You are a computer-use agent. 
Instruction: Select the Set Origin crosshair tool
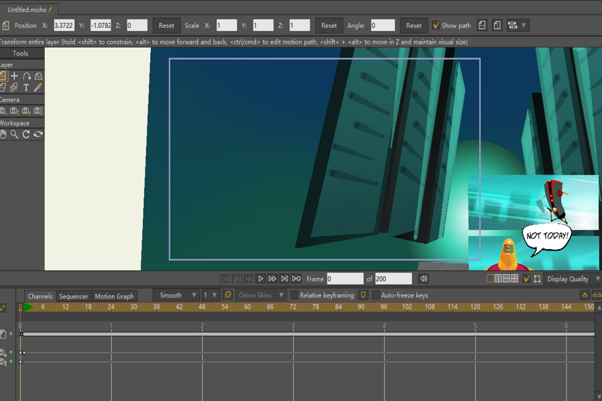[x=14, y=76]
